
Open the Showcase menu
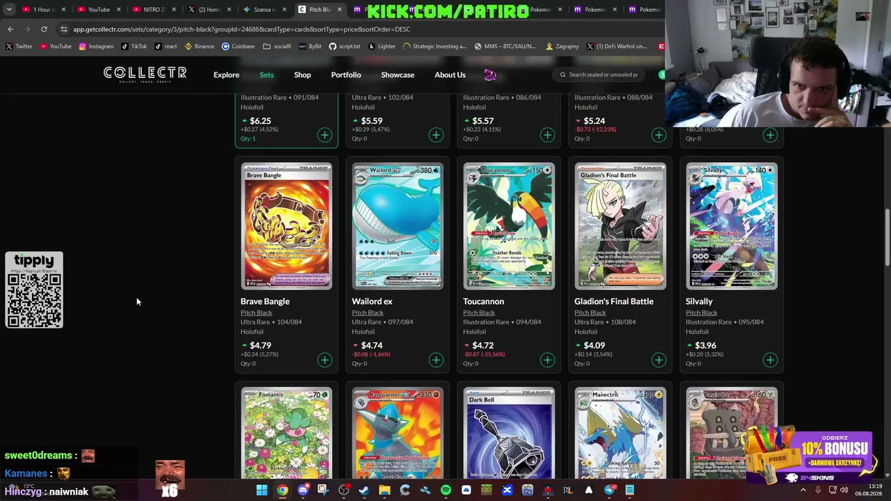[397, 74]
